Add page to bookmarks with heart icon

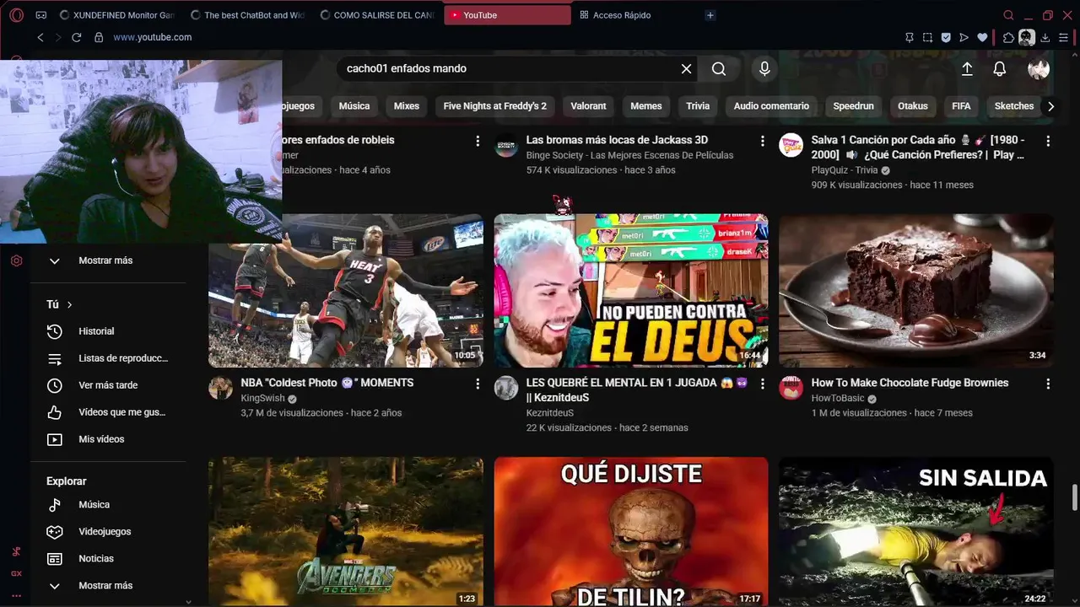point(982,37)
